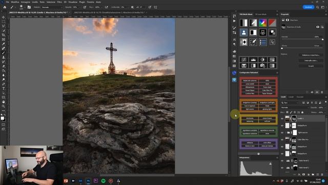This screenshot has width=328, height=185.
Task: Click the list icon in TK8 Multi-Mask panel
Action: coord(263,42)
